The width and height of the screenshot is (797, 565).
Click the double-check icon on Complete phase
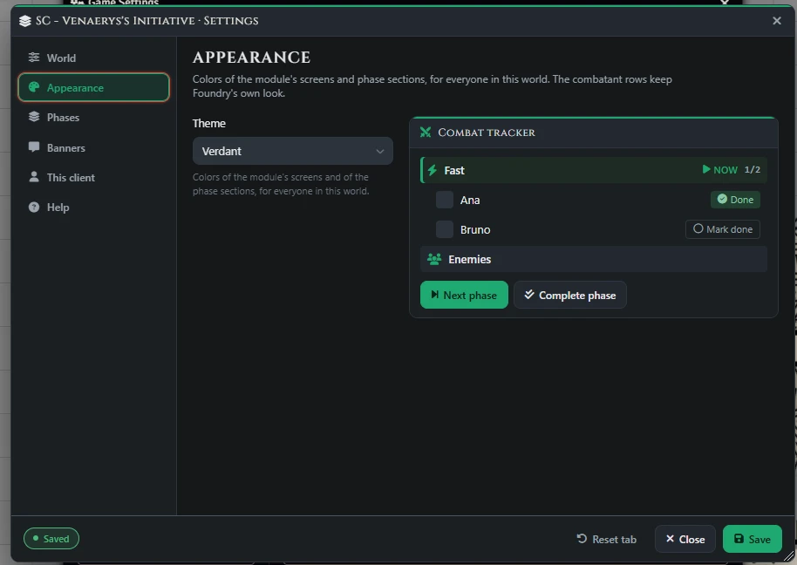click(x=529, y=294)
